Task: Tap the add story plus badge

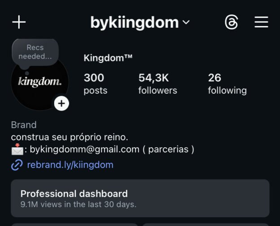Action: pyautogui.click(x=61, y=103)
